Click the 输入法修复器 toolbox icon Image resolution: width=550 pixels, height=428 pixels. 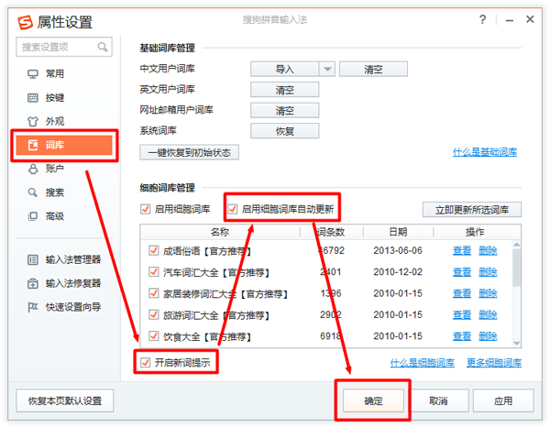[33, 283]
